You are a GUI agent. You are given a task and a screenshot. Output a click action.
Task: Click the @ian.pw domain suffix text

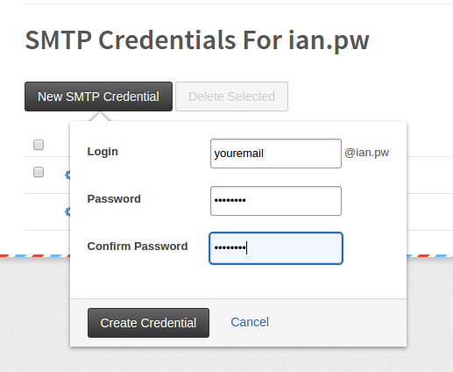[367, 153]
